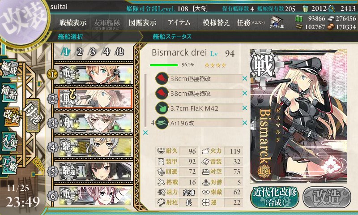This screenshot has width=358, height=215.
Task: Remove all equipment with the lower X
Action: pos(145,133)
